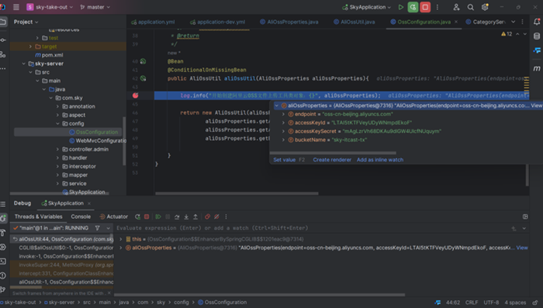Open the master branch dropdown
The height and width of the screenshot is (308, 543).
(x=95, y=7)
